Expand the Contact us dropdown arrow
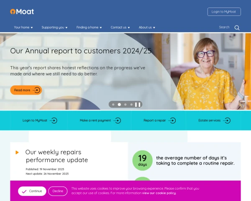 coord(129,28)
